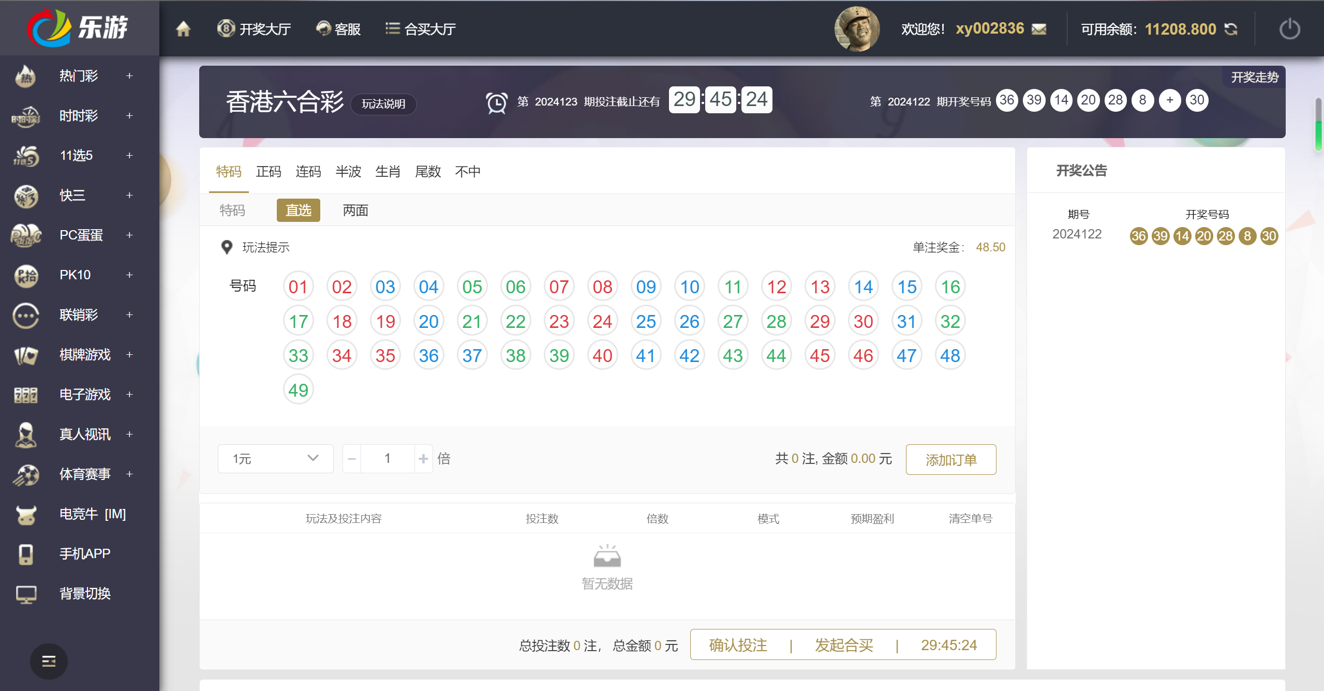Switch to the 半波 tab

pyautogui.click(x=348, y=172)
